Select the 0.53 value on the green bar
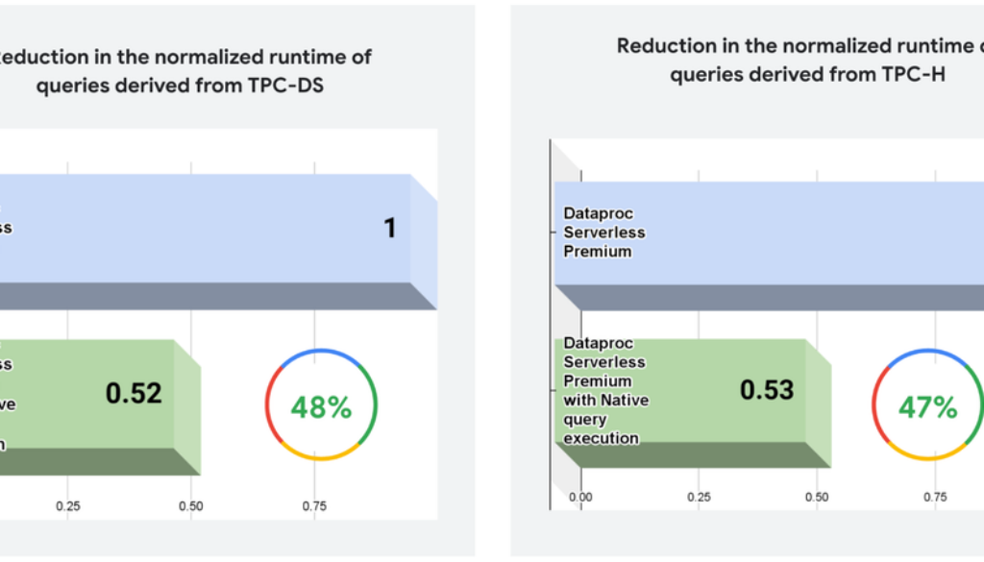The height and width of the screenshot is (562, 984). [767, 390]
